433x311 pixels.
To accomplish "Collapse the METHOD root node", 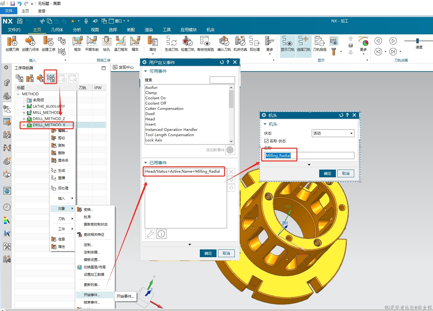I will pyautogui.click(x=18, y=94).
